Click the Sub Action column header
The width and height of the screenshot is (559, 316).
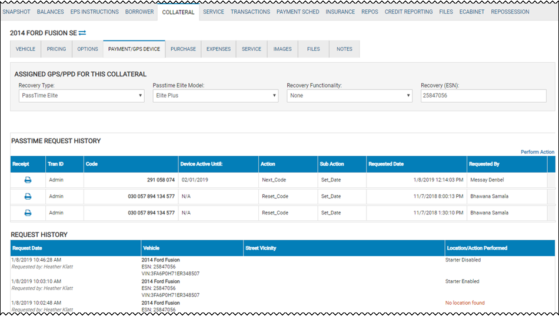coord(342,164)
